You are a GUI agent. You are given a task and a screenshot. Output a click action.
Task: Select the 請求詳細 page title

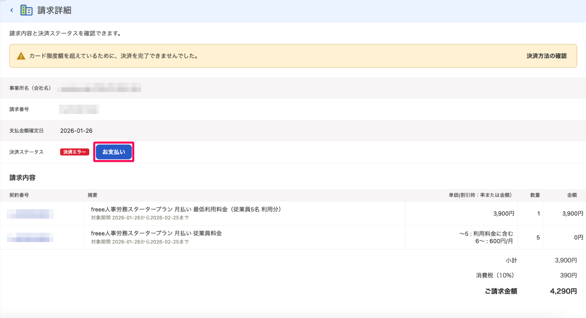click(x=55, y=10)
